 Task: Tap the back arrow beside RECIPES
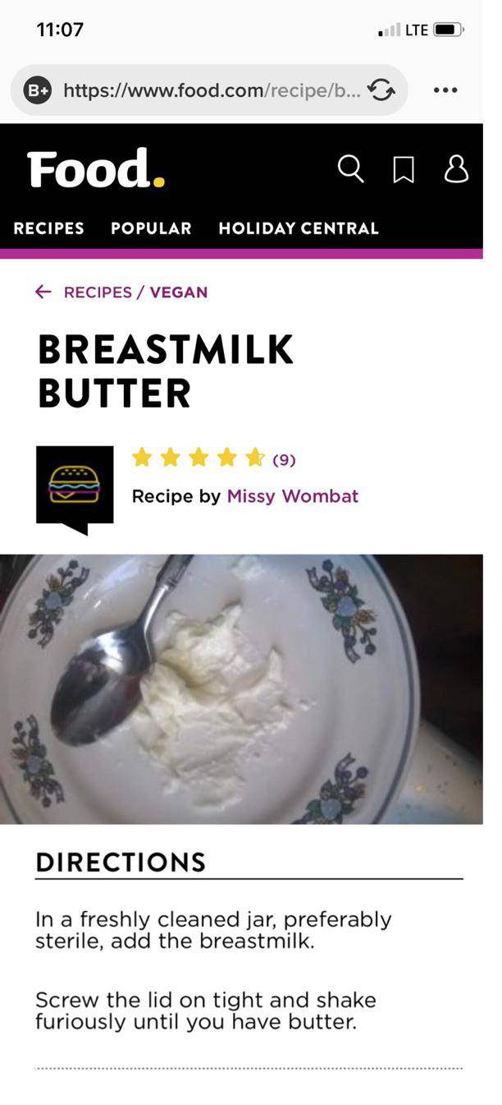[x=43, y=292]
